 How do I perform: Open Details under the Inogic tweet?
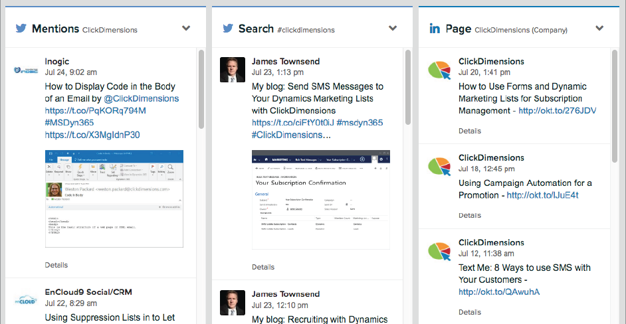tap(56, 265)
